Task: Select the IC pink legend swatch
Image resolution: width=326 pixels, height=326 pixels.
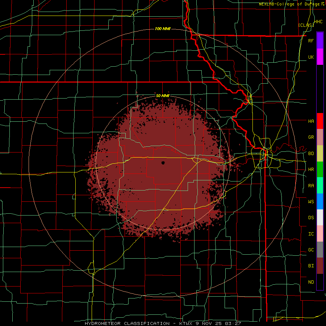Action: pyautogui.click(x=320, y=234)
